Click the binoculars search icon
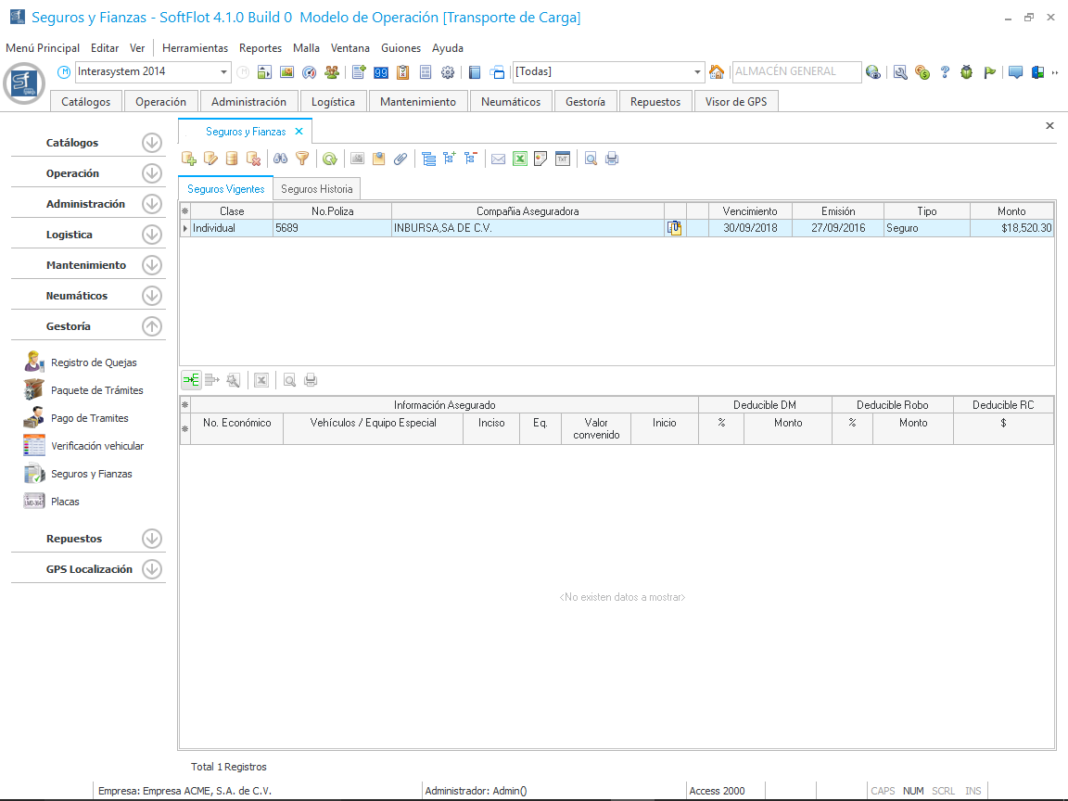1068x801 pixels. (280, 159)
